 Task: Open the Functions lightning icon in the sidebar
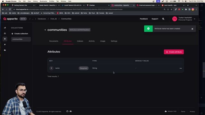5,44
